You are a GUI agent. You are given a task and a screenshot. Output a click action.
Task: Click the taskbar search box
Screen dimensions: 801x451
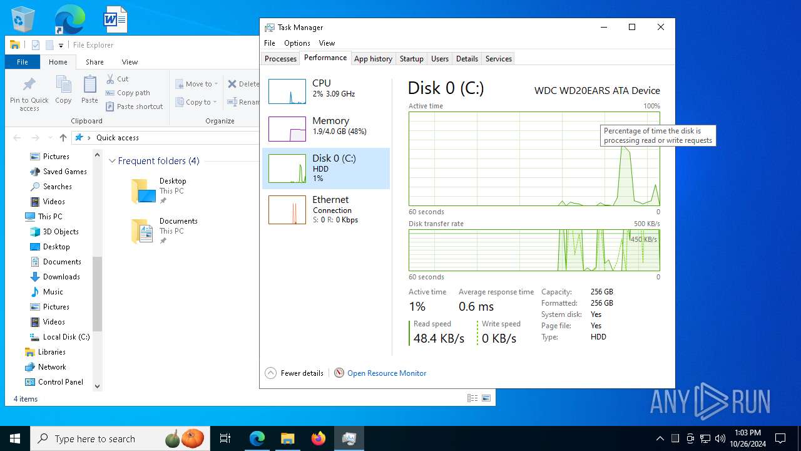coord(120,438)
